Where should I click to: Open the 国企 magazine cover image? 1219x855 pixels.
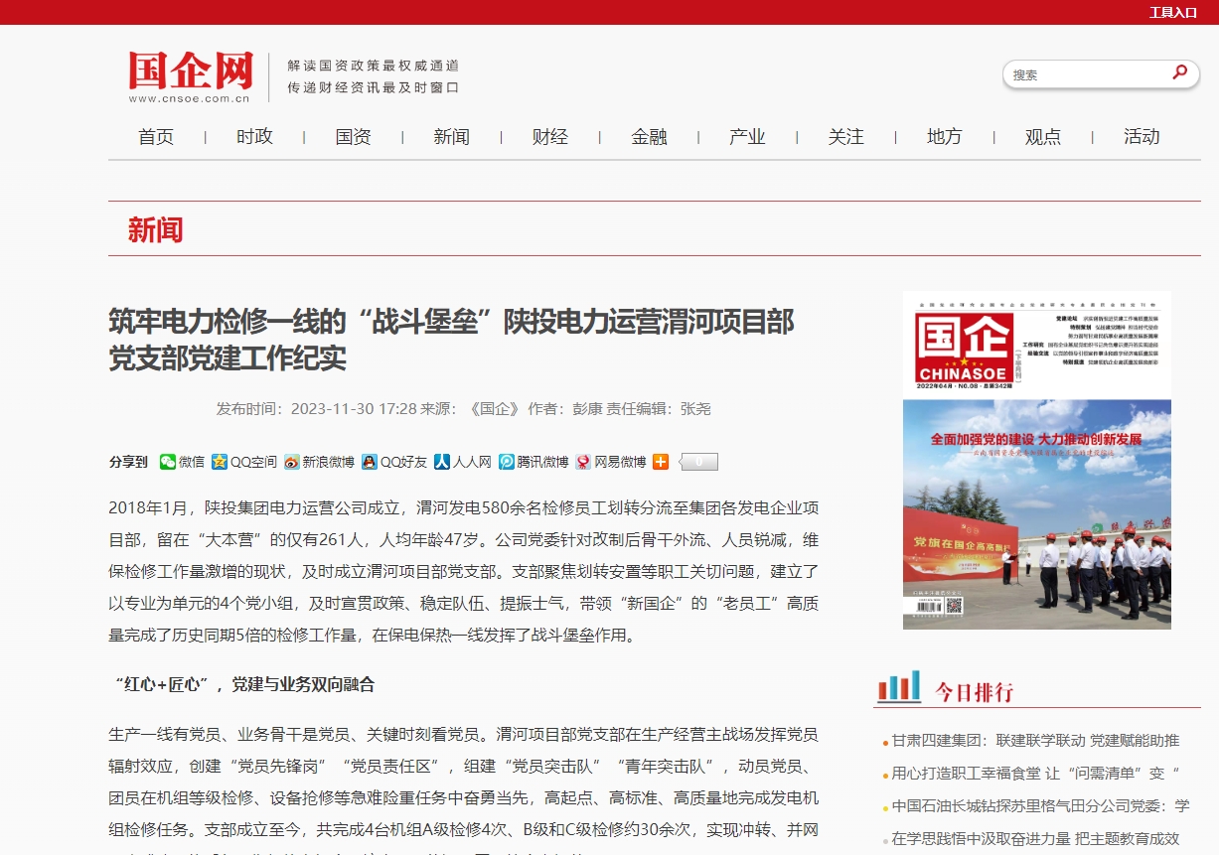coord(1036,460)
